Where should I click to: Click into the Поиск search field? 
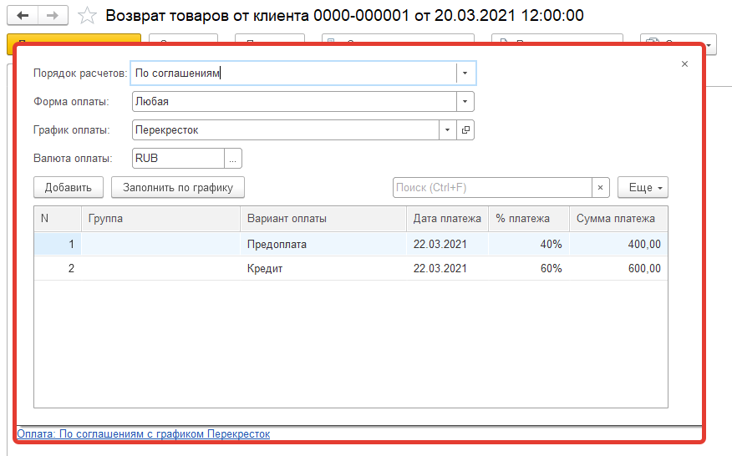[x=492, y=188]
